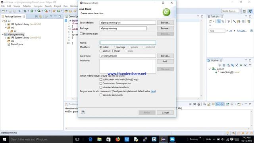The height and width of the screenshot is (143, 254).
Task: Open Microsoft Edge from the taskbar
Action: (90, 139)
